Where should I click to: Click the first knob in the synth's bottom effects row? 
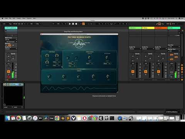coord(49,76)
